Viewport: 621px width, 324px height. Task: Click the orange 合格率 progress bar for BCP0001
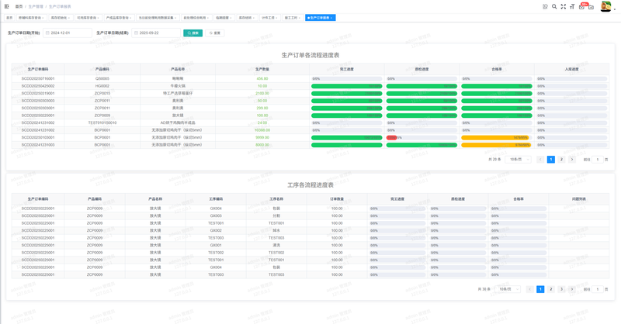point(496,137)
